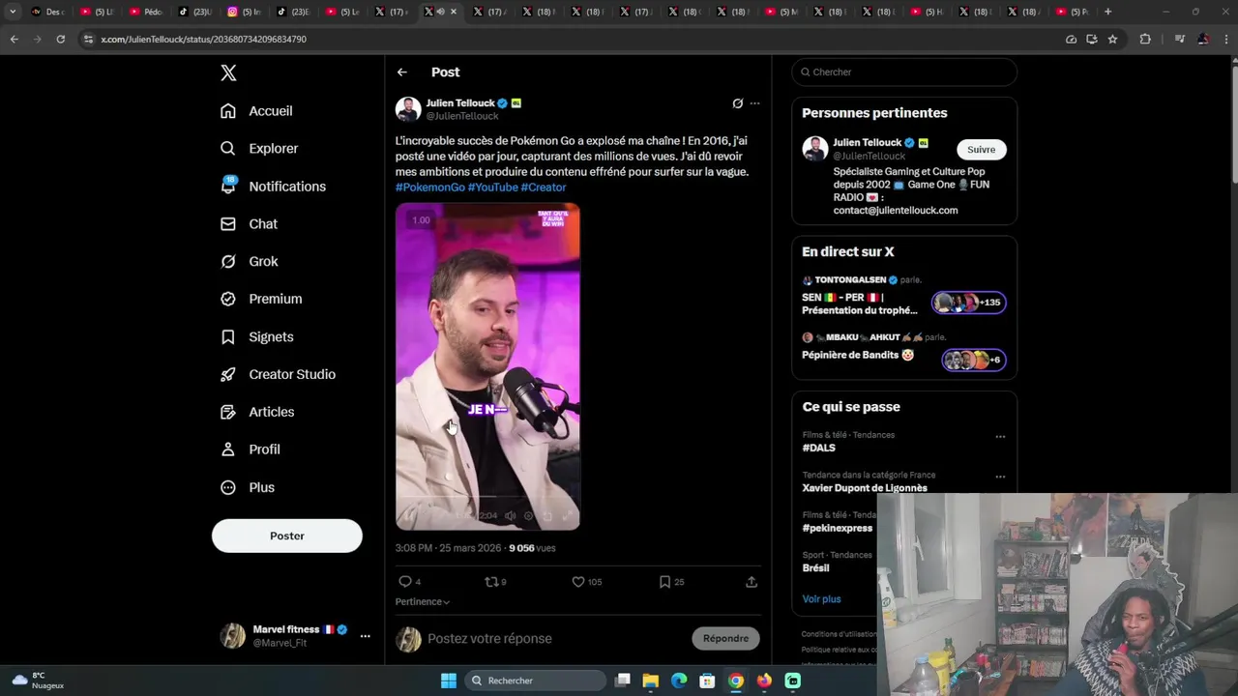This screenshot has width=1238, height=696.
Task: Open a new browser tab
Action: pos(1108,12)
